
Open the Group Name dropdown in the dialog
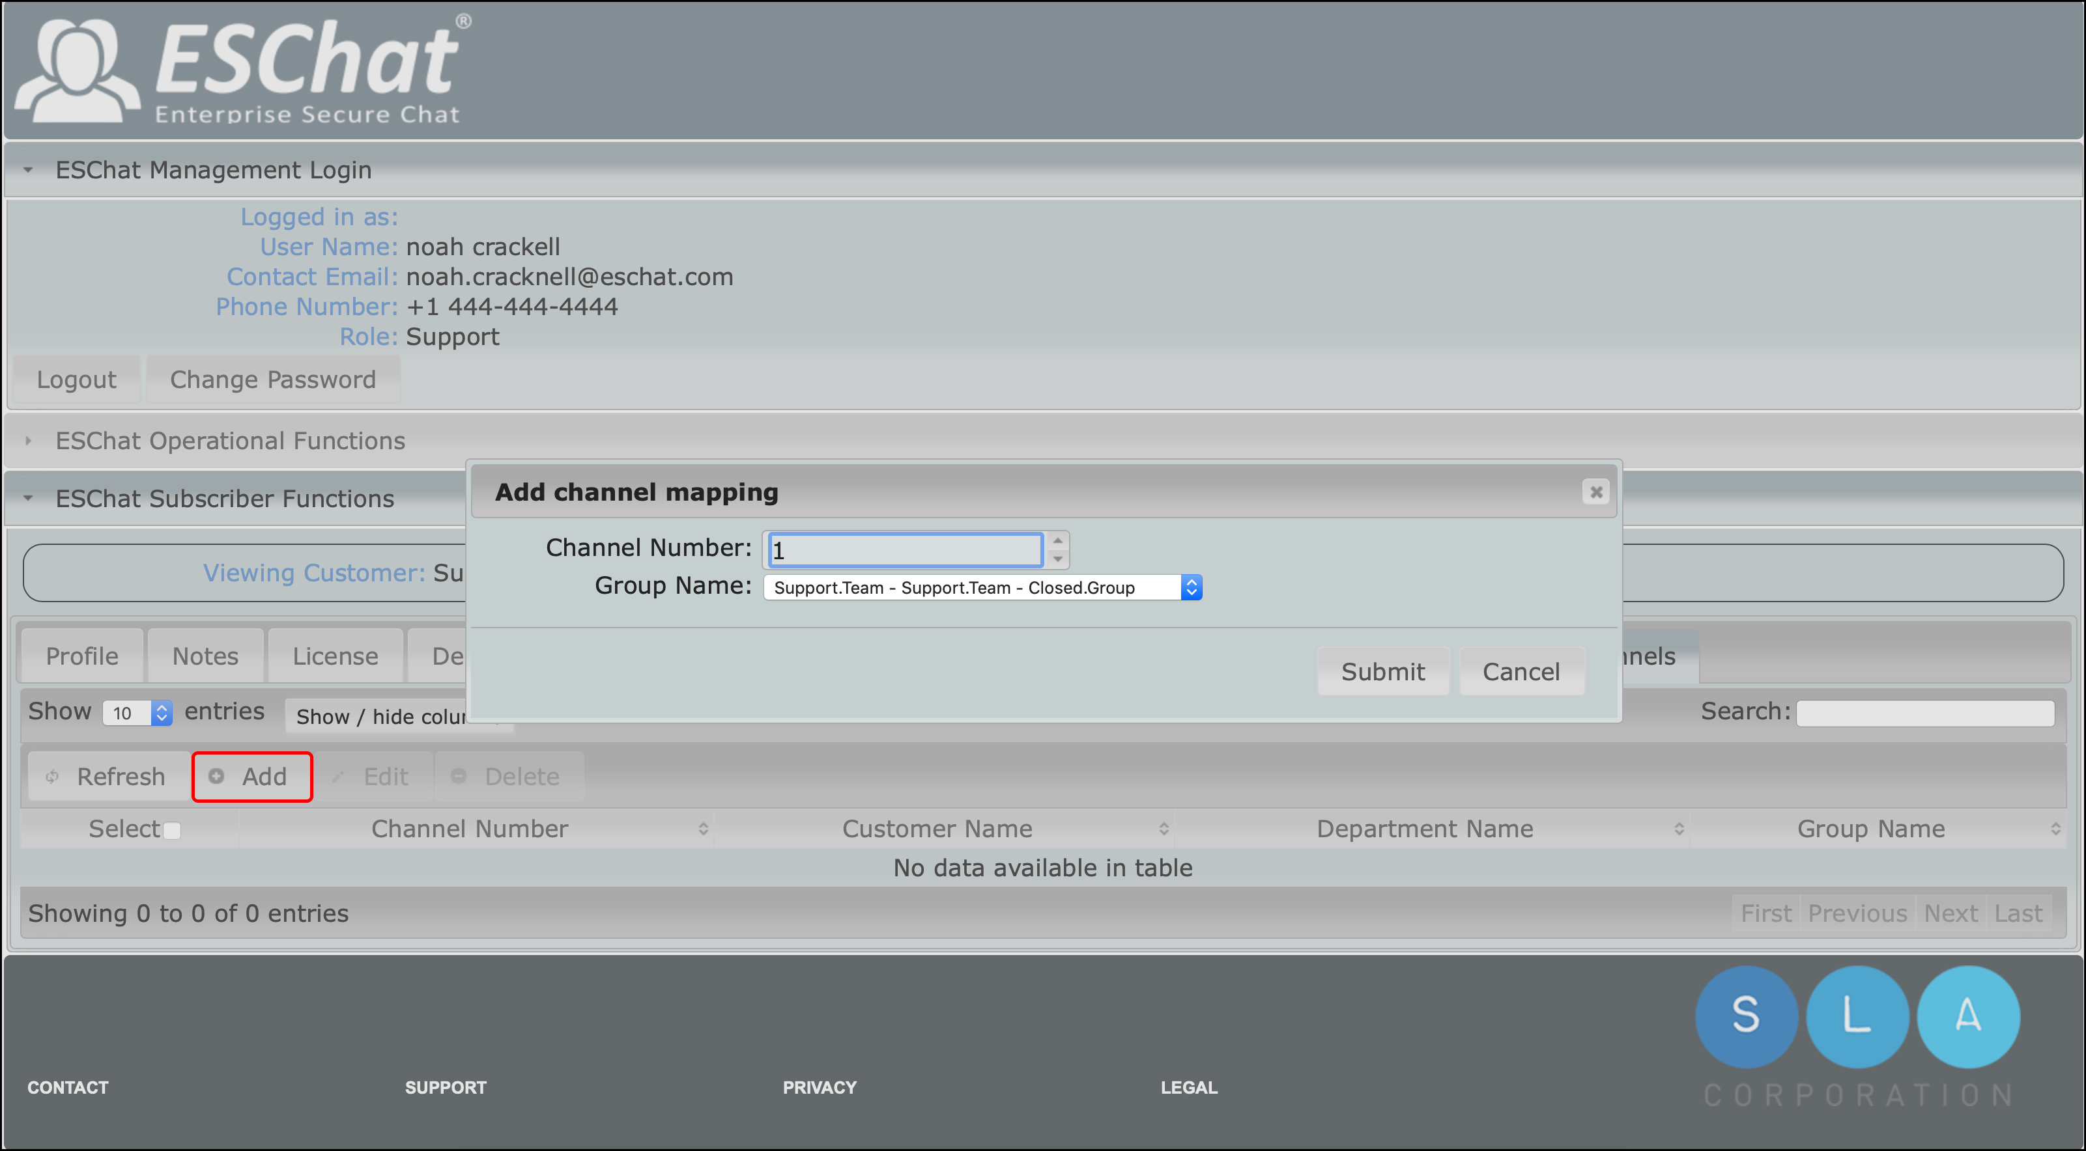(x=1190, y=587)
